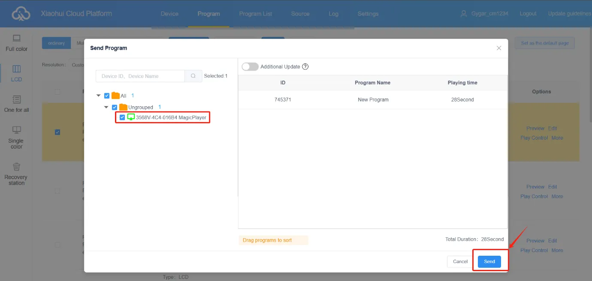
Task: Open Update guidelines link
Action: pyautogui.click(x=569, y=14)
